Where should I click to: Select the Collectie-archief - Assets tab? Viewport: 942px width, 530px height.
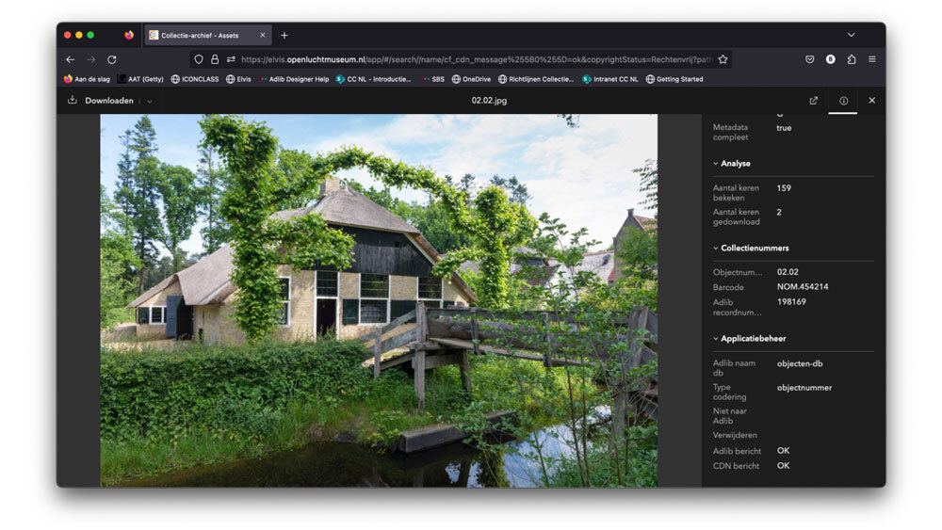tap(208, 36)
